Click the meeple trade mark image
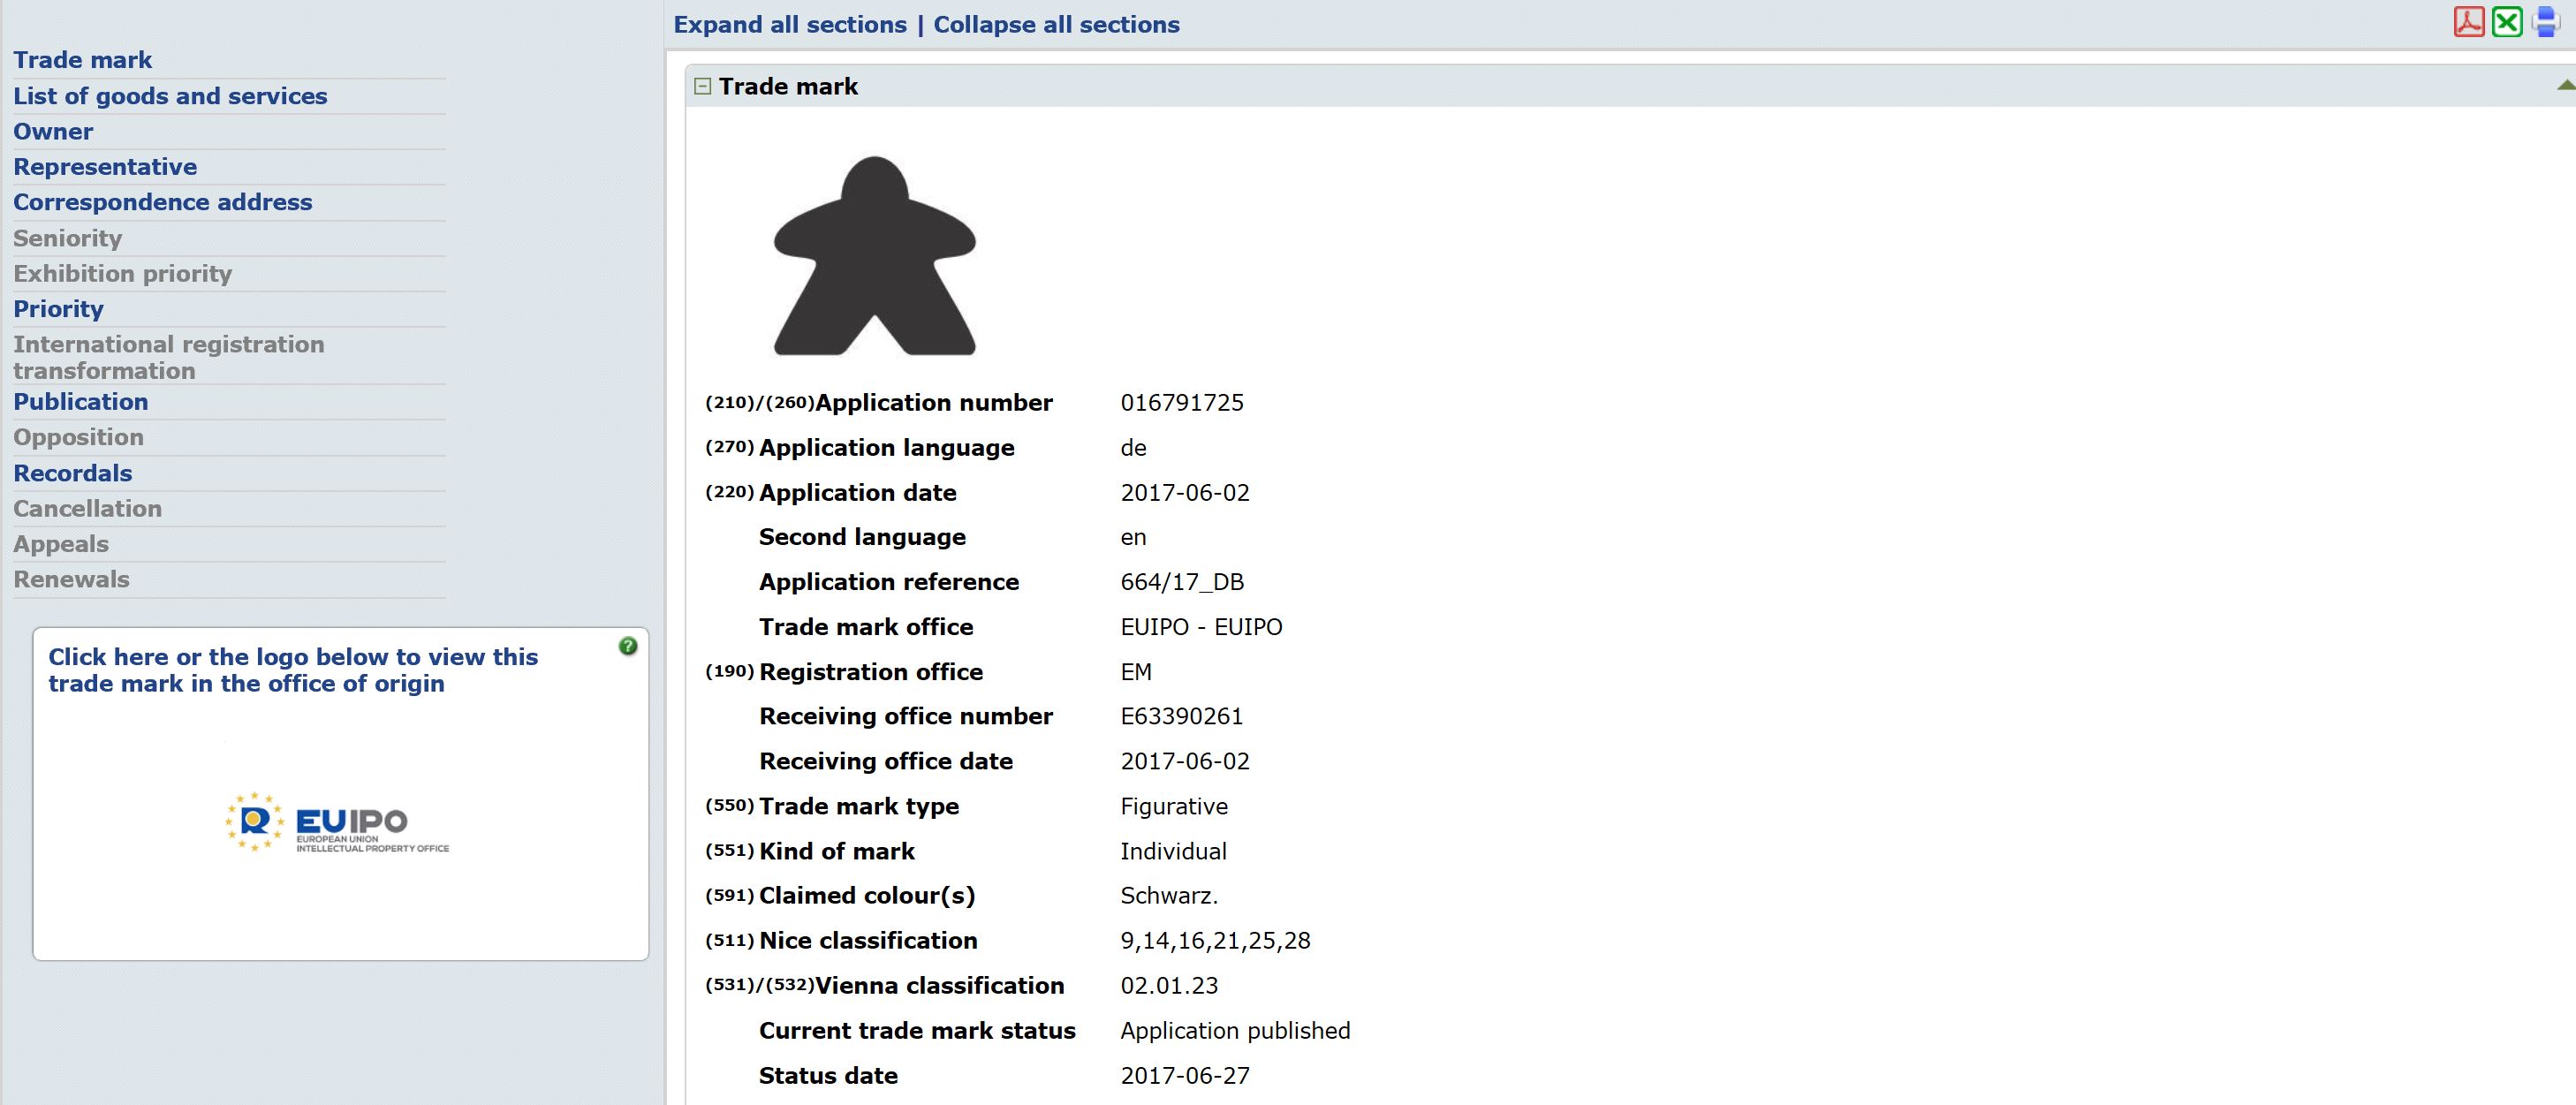This screenshot has width=2576, height=1105. (x=875, y=255)
